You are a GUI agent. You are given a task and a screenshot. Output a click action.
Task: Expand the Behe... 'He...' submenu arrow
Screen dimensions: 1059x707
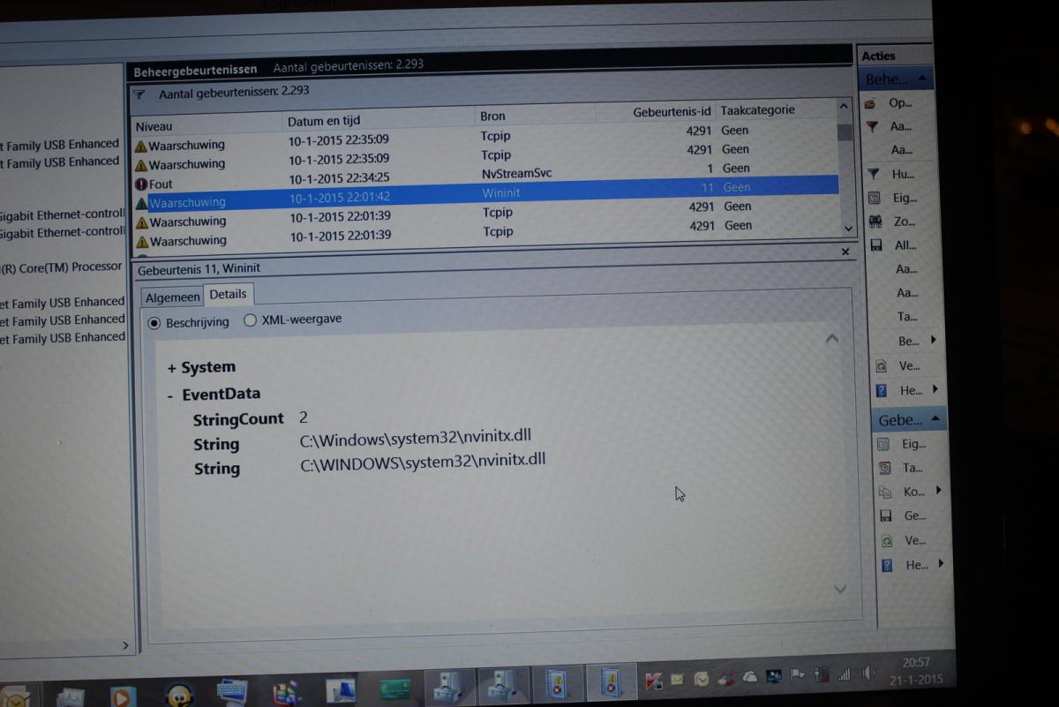pos(935,389)
